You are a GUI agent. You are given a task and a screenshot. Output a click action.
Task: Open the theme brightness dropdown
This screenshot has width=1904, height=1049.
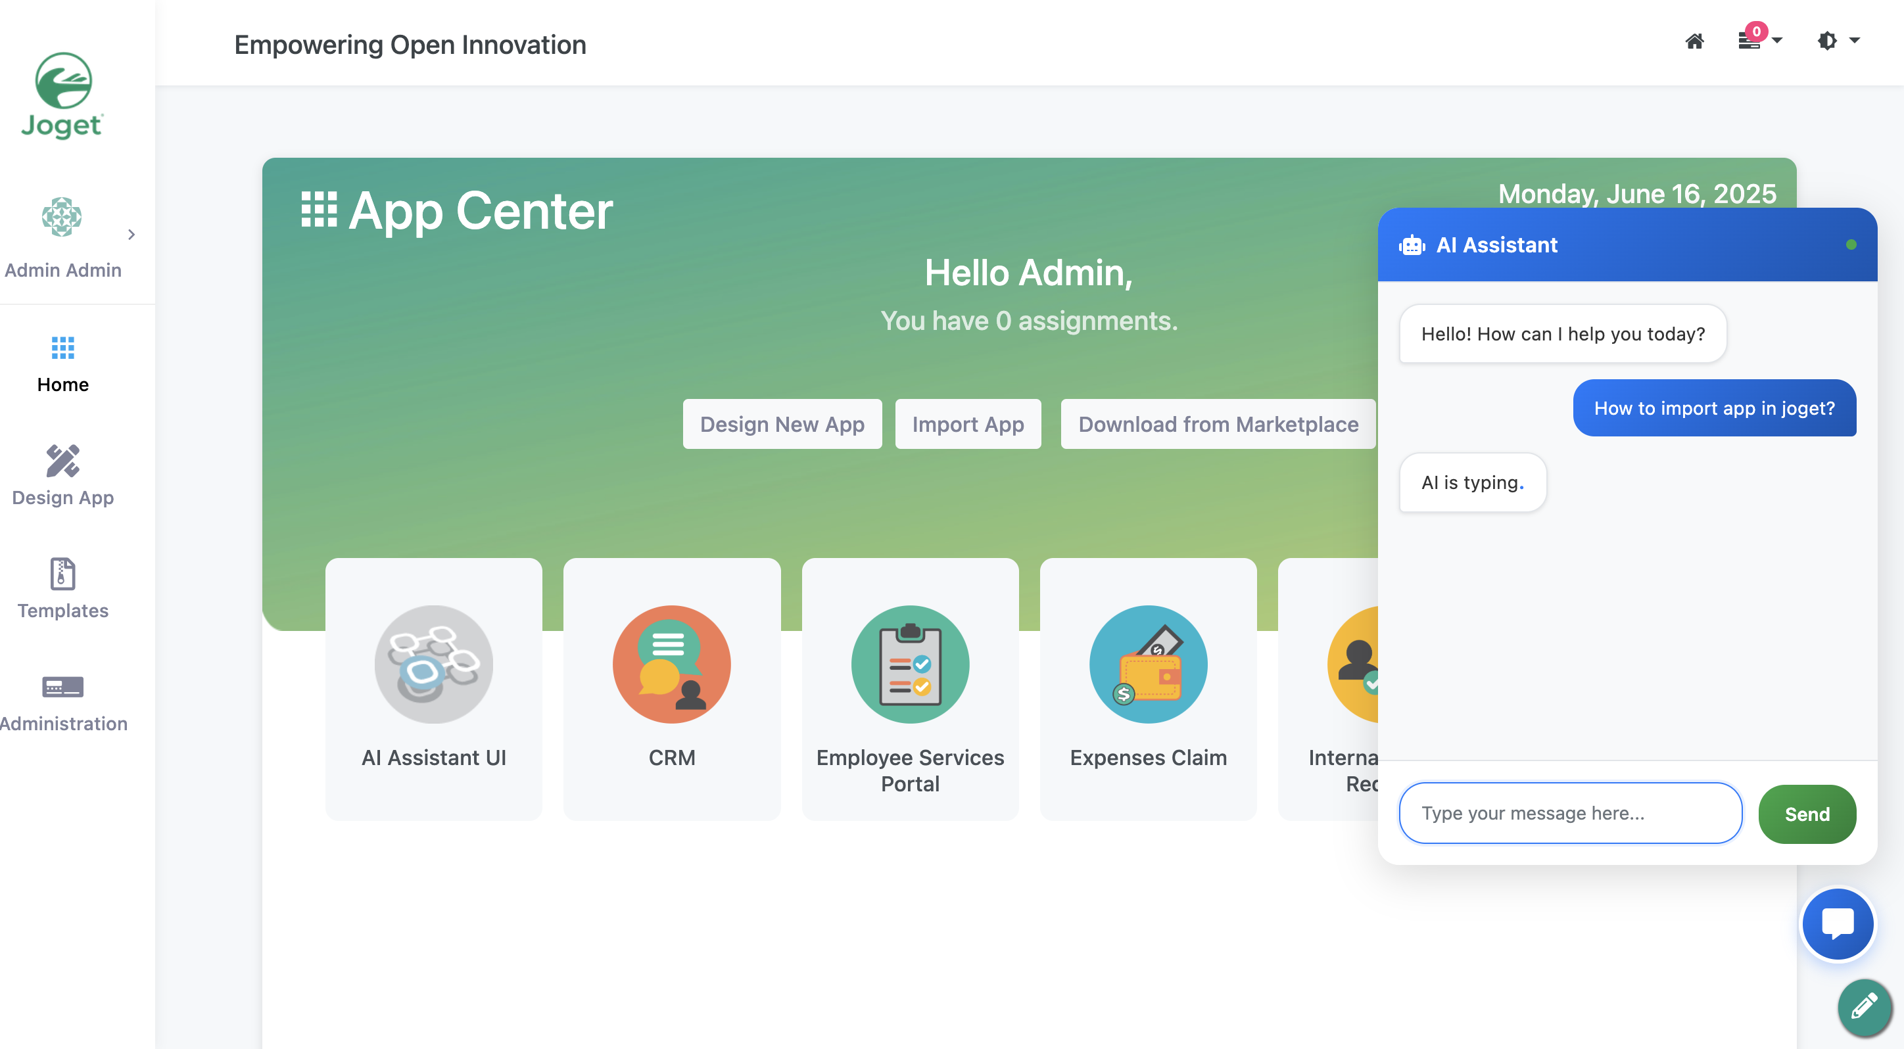1837,41
